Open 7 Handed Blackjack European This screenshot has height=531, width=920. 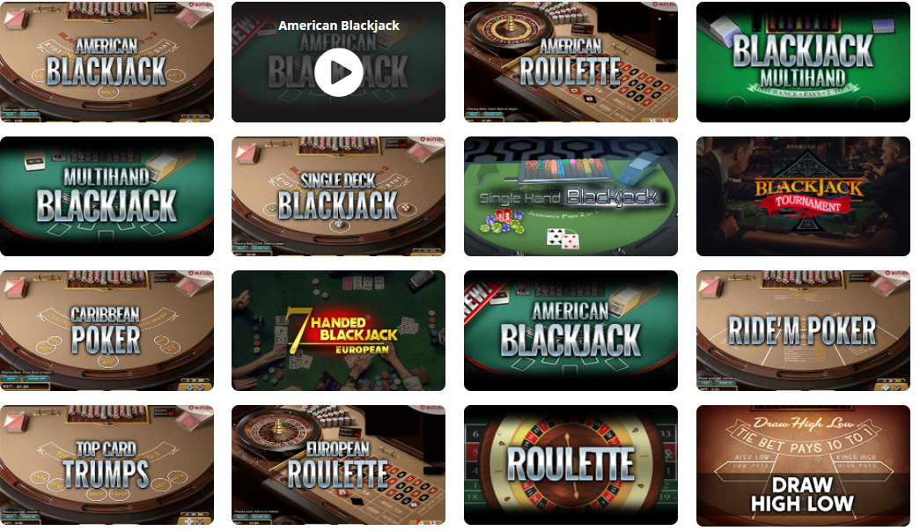[x=338, y=330]
